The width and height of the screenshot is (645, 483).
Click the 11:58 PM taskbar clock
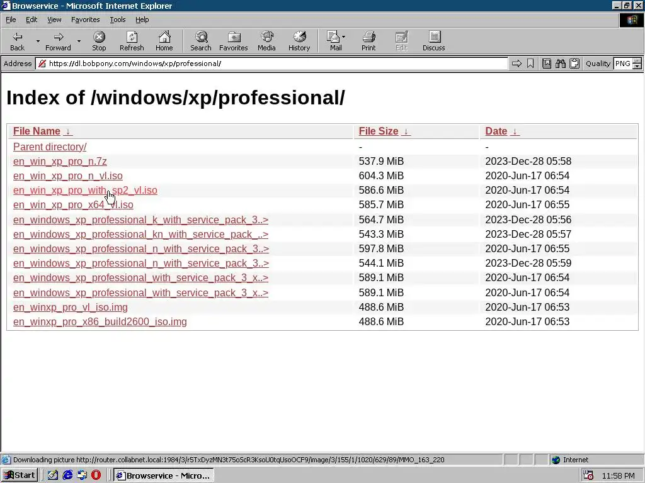[619, 475]
